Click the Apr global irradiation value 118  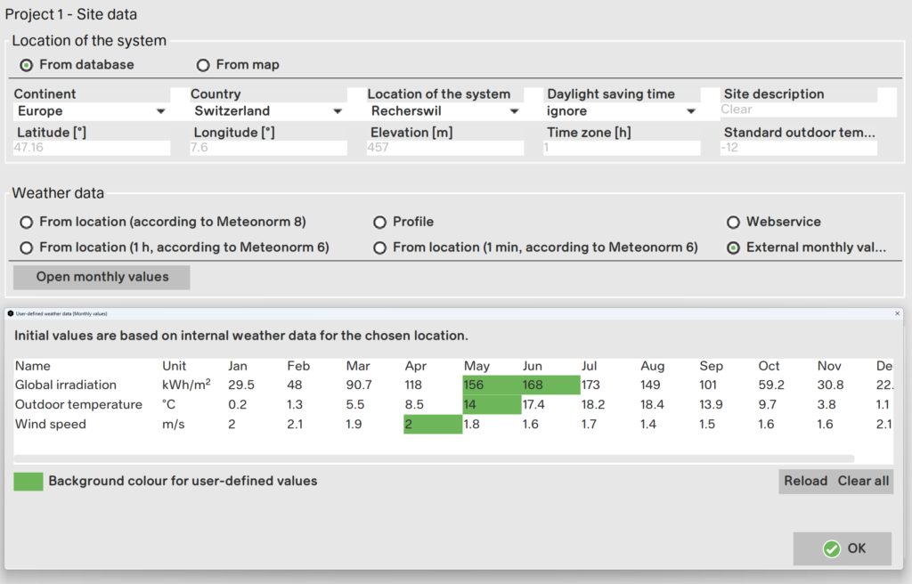pos(413,385)
